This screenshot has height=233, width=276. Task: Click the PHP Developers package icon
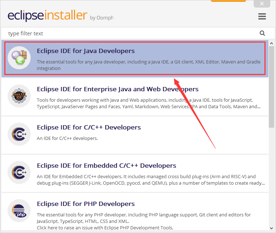[x=19, y=211]
